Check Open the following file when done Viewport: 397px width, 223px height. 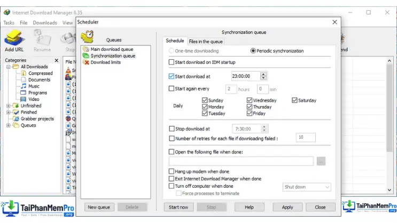172,152
